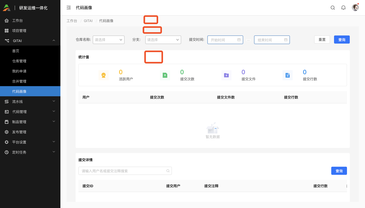The height and width of the screenshot is (208, 365).
Task: Click the 工作台 home icon
Action: pyautogui.click(x=7, y=21)
